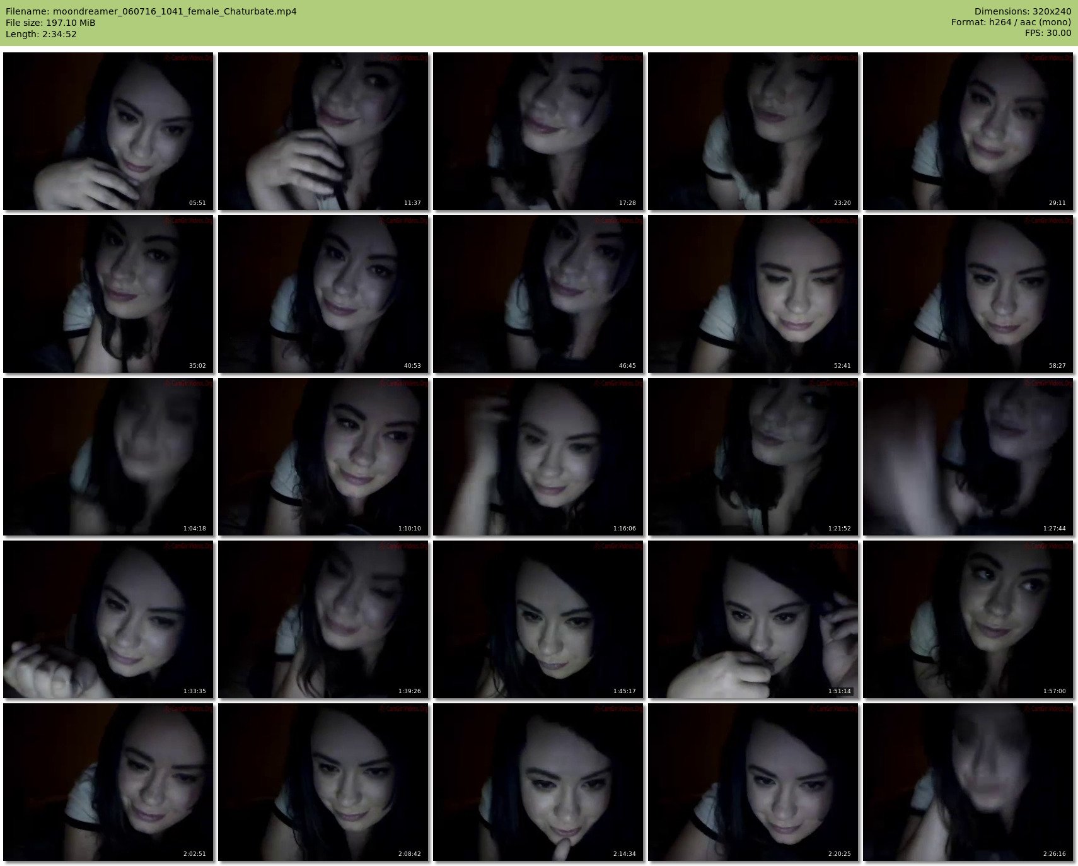The width and height of the screenshot is (1078, 866).
Task: Choose the thumbnail timestamped 40:53
Action: 323,294
